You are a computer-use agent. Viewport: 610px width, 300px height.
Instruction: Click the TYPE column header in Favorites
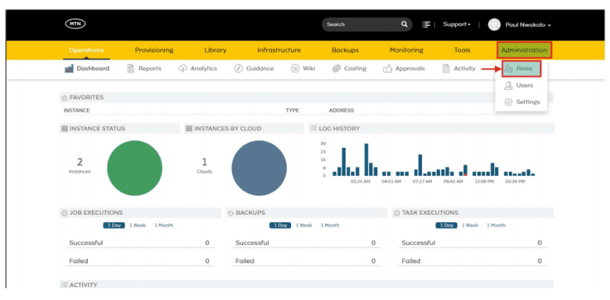(x=292, y=110)
